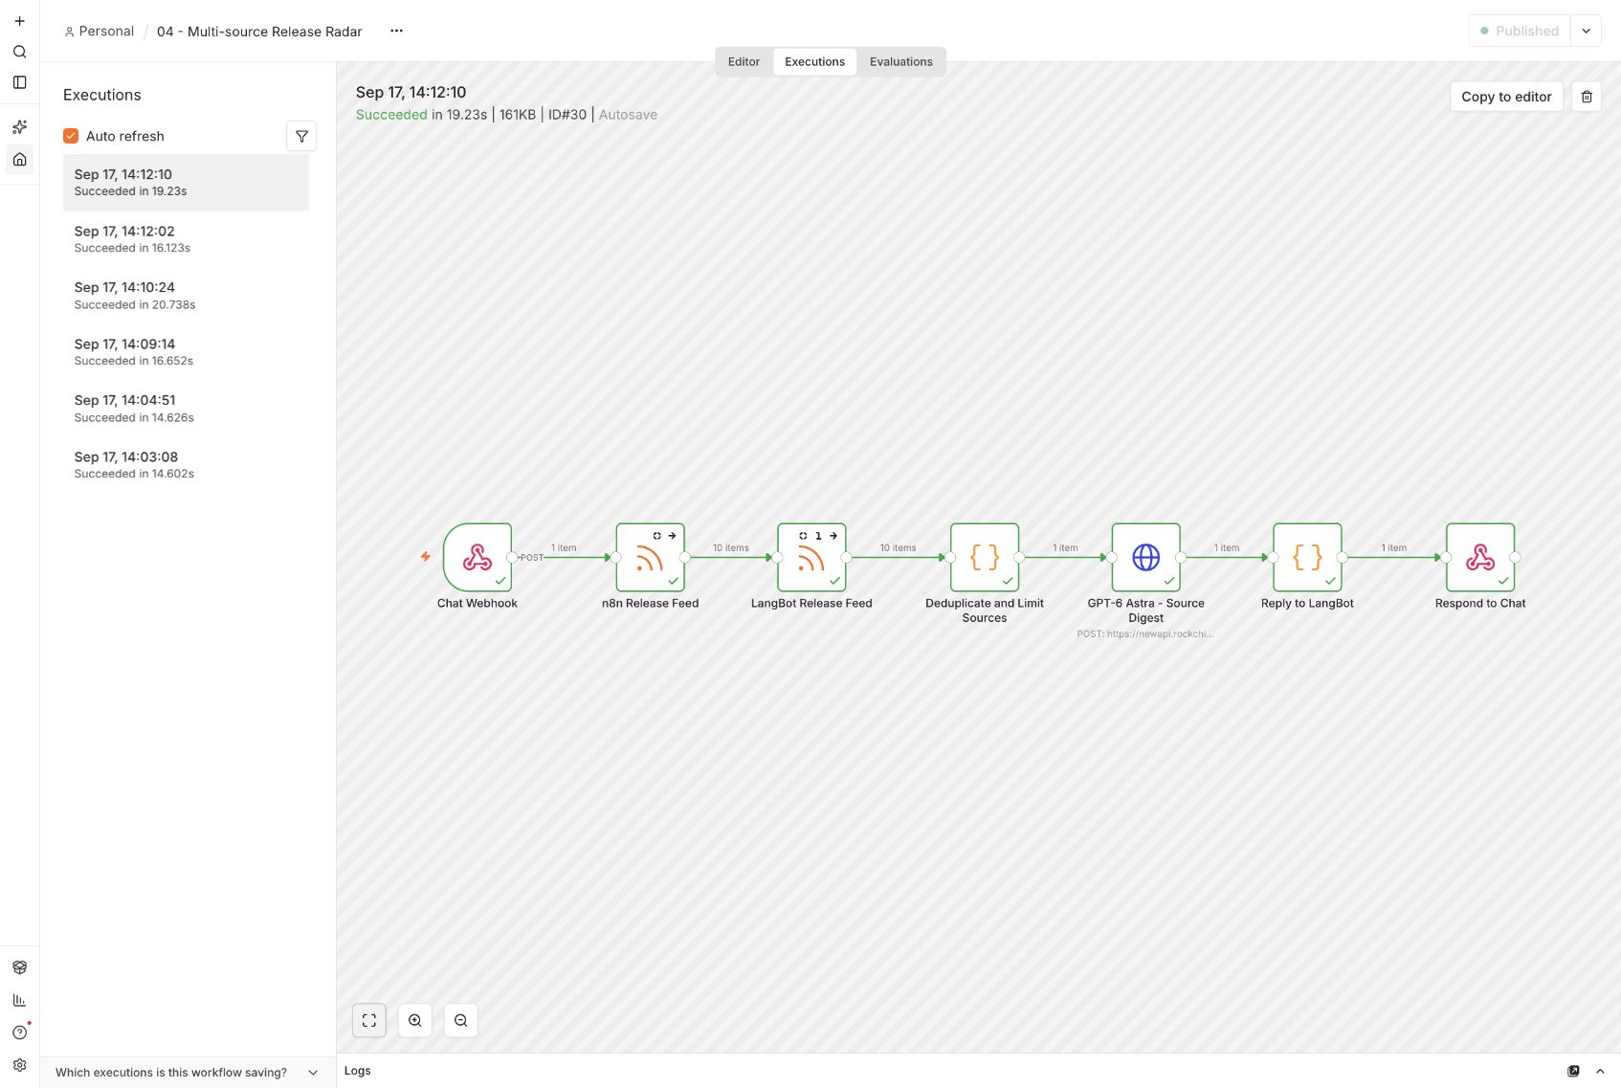Screen dimensions: 1621x1088
Task: Click workflow title Multi-source Release Radar
Action: [x=259, y=32]
